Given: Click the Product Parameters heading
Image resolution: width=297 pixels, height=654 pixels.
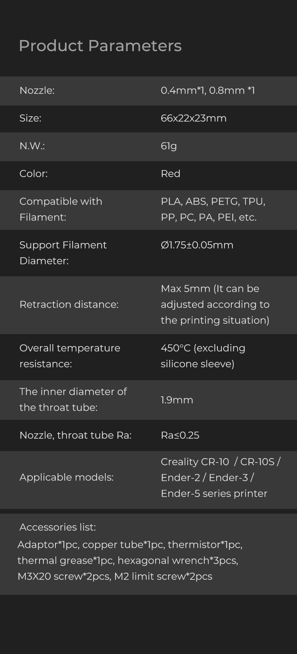Looking at the screenshot, I should coord(100,46).
